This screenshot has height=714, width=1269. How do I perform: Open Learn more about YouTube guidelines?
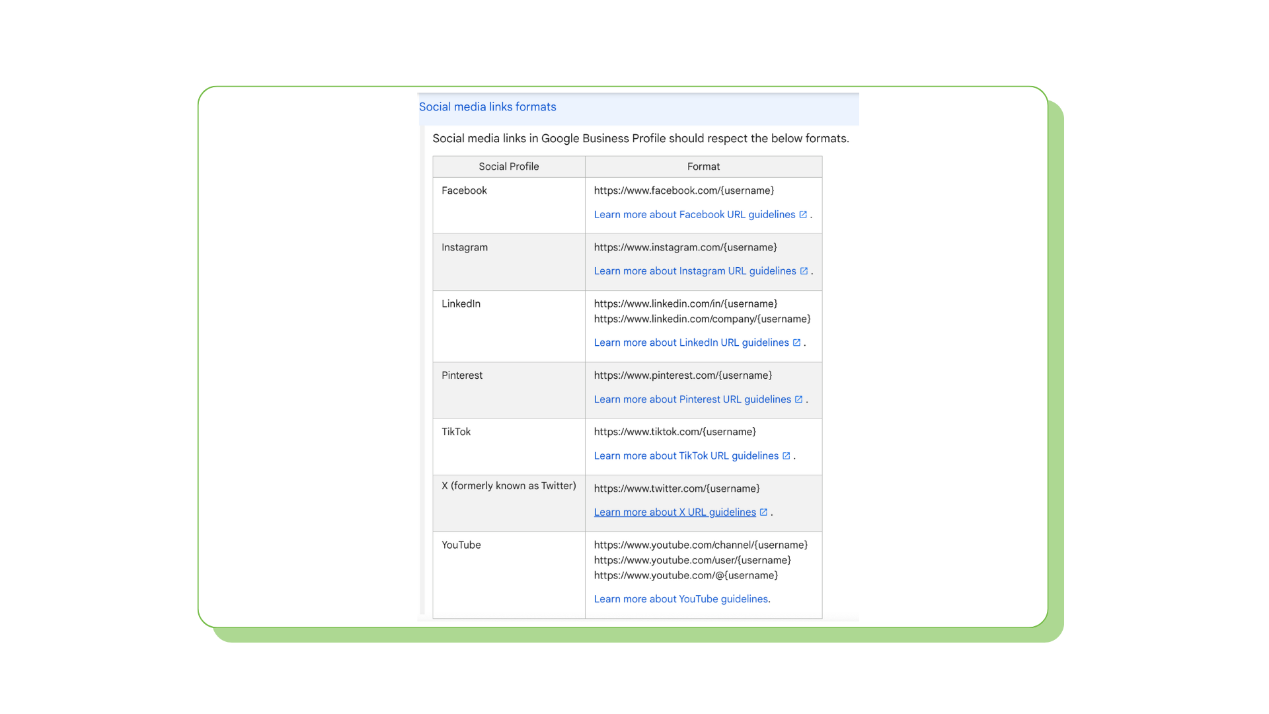coord(681,599)
